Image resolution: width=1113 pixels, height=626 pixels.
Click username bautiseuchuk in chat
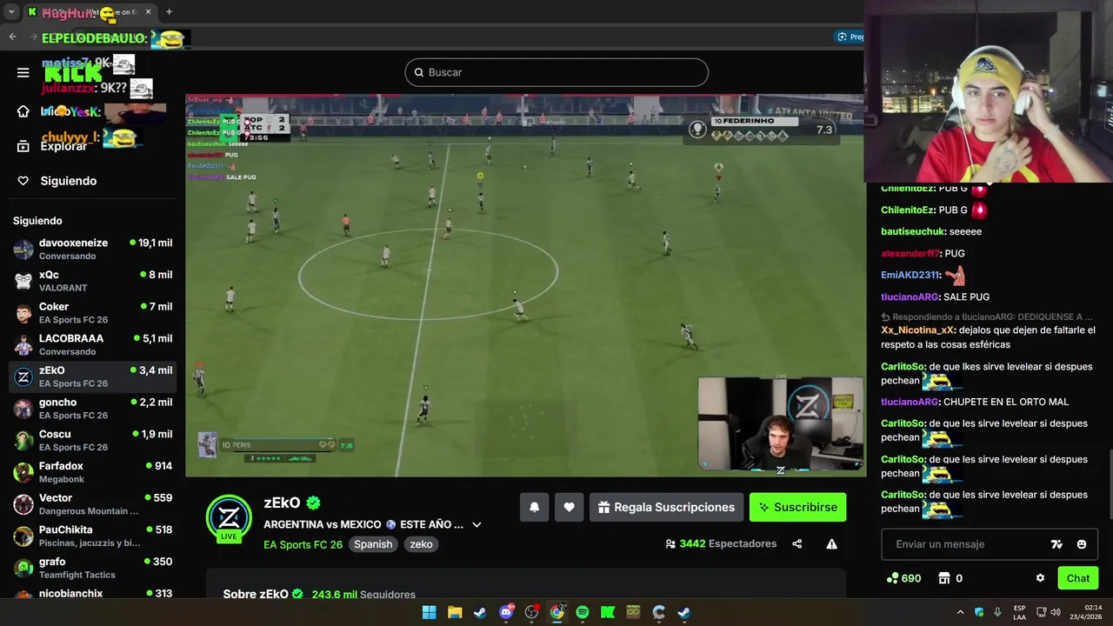[x=913, y=232]
